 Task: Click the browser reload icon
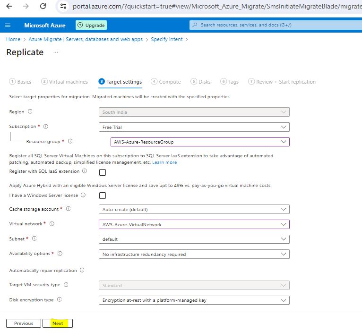[43, 6]
